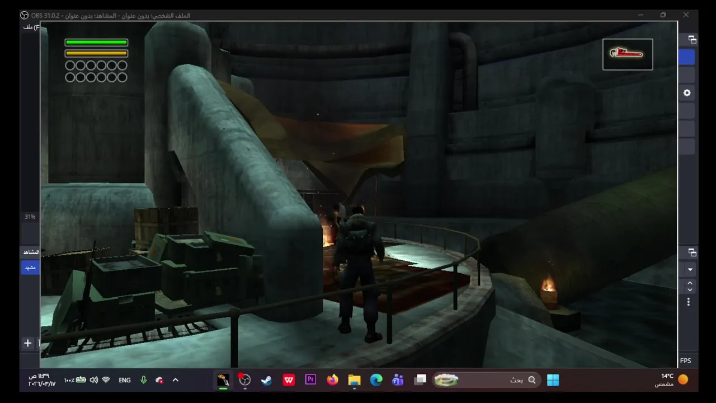
Task: Switch to the game app in taskbar
Action: (x=223, y=380)
